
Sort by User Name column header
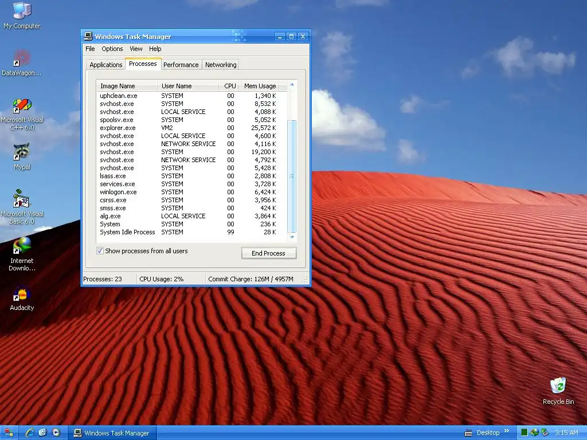pyautogui.click(x=188, y=86)
